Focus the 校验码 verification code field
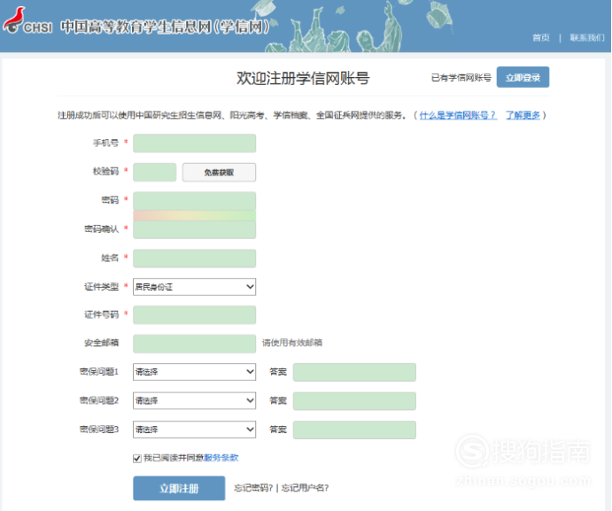 point(155,172)
